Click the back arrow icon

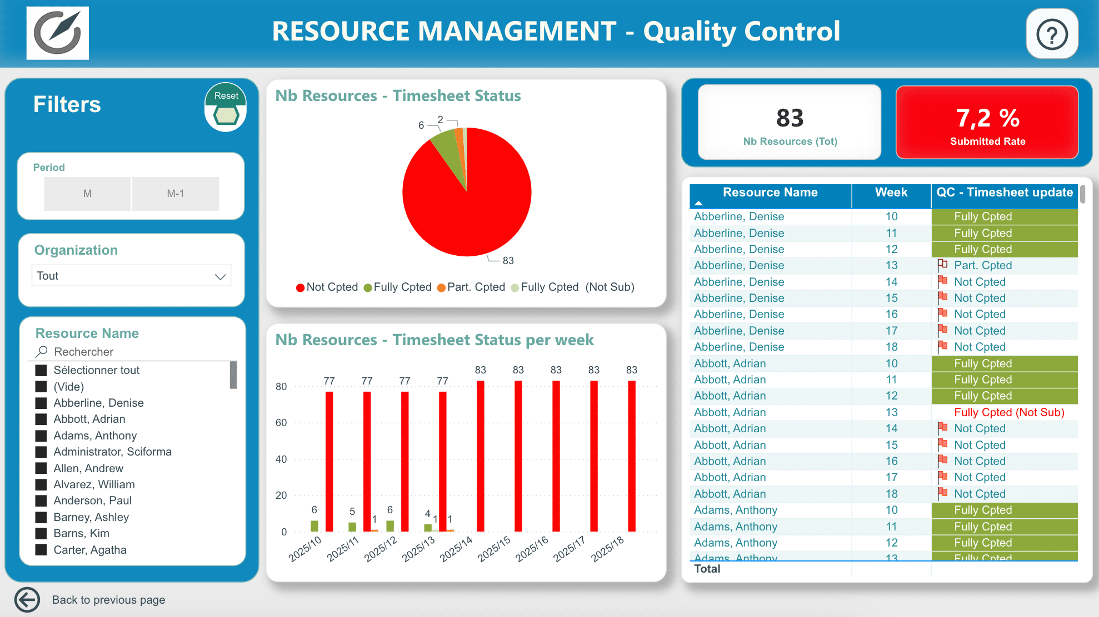(27, 600)
